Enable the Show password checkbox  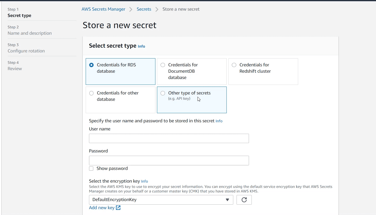91,169
